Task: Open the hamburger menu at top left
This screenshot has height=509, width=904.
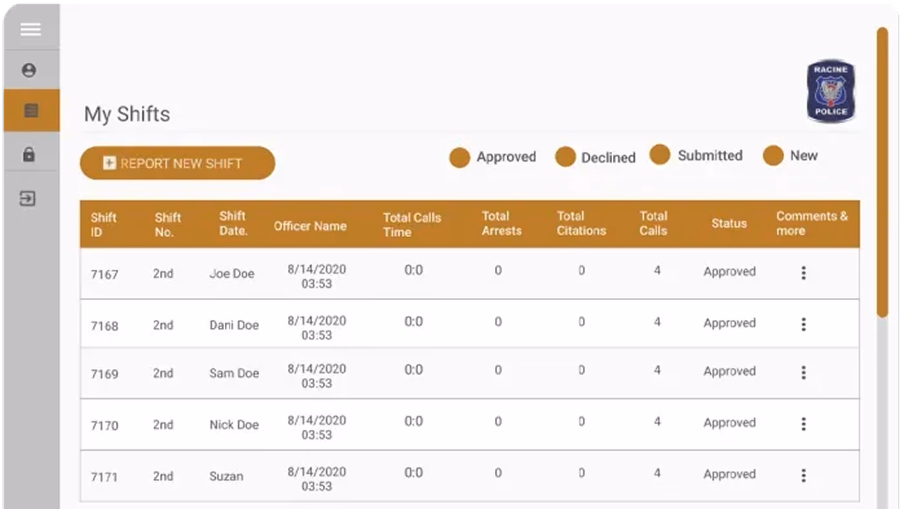Action: [x=30, y=29]
